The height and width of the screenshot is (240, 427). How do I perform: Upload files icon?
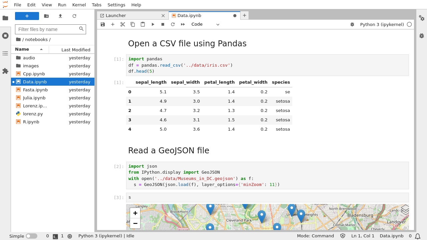[60, 16]
